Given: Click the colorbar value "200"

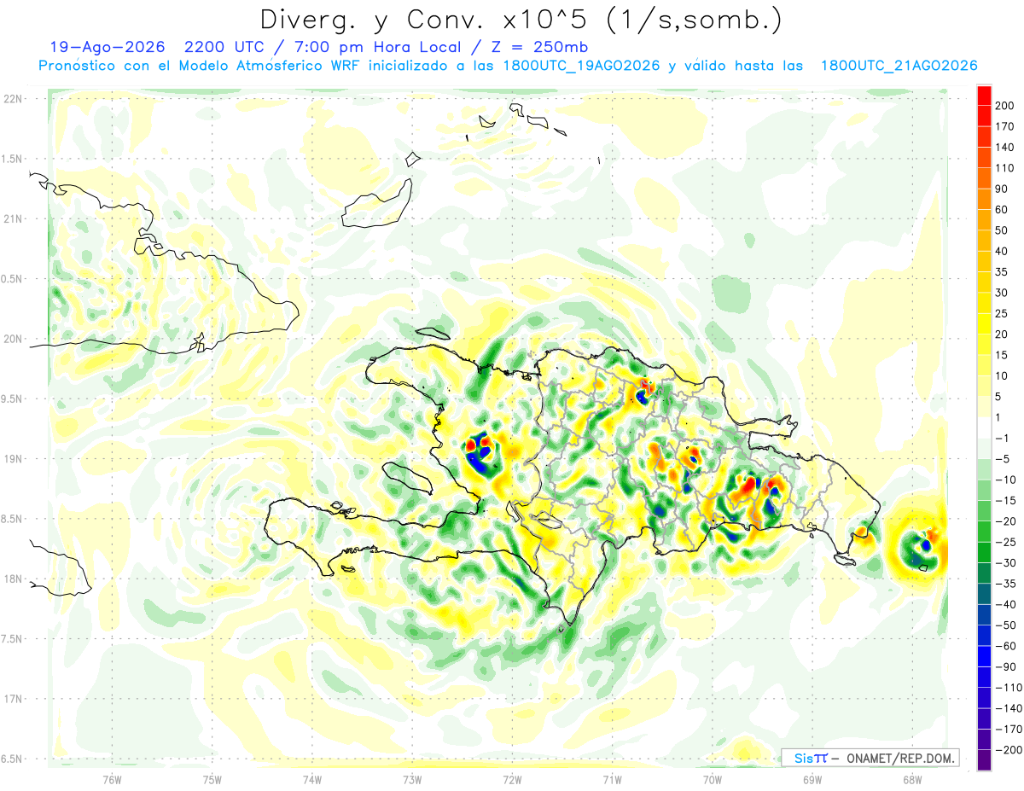Looking at the screenshot, I should click(1004, 106).
